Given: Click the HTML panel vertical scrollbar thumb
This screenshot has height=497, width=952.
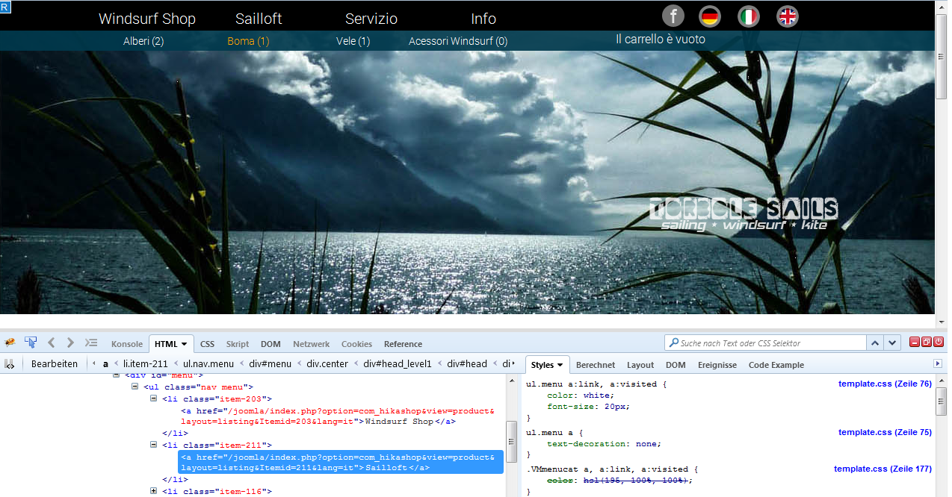Looking at the screenshot, I should [512, 443].
